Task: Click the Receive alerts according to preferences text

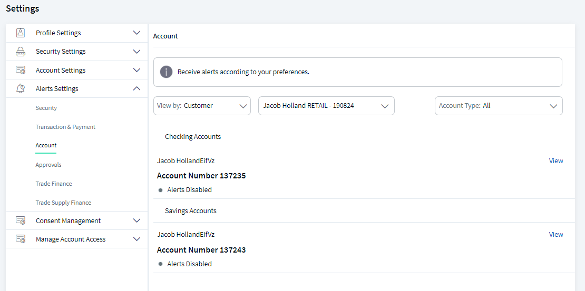Action: click(243, 72)
